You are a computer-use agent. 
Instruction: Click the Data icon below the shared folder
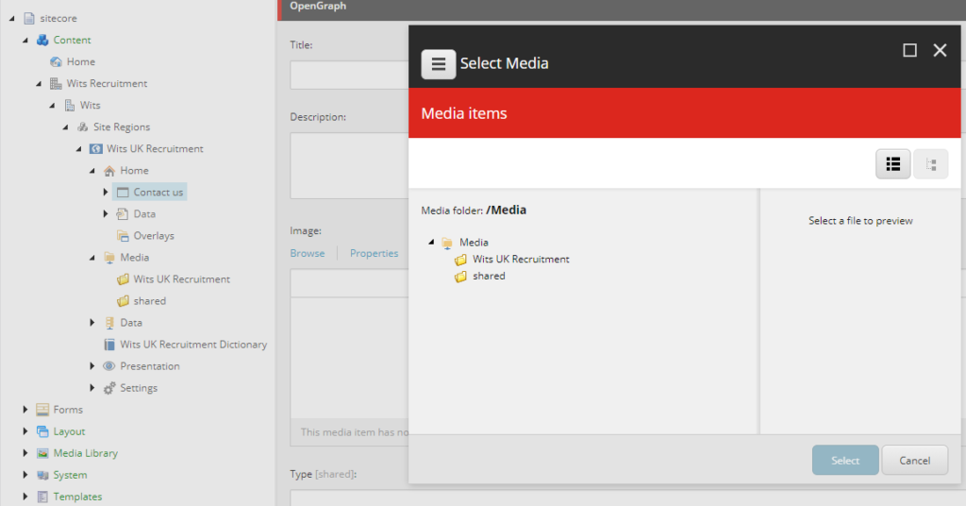pos(109,323)
